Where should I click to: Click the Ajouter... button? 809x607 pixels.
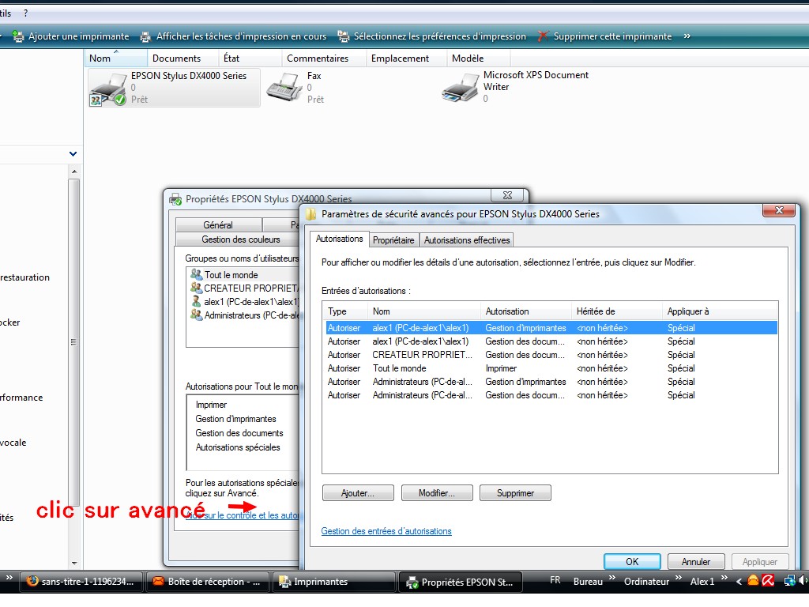[x=358, y=493]
